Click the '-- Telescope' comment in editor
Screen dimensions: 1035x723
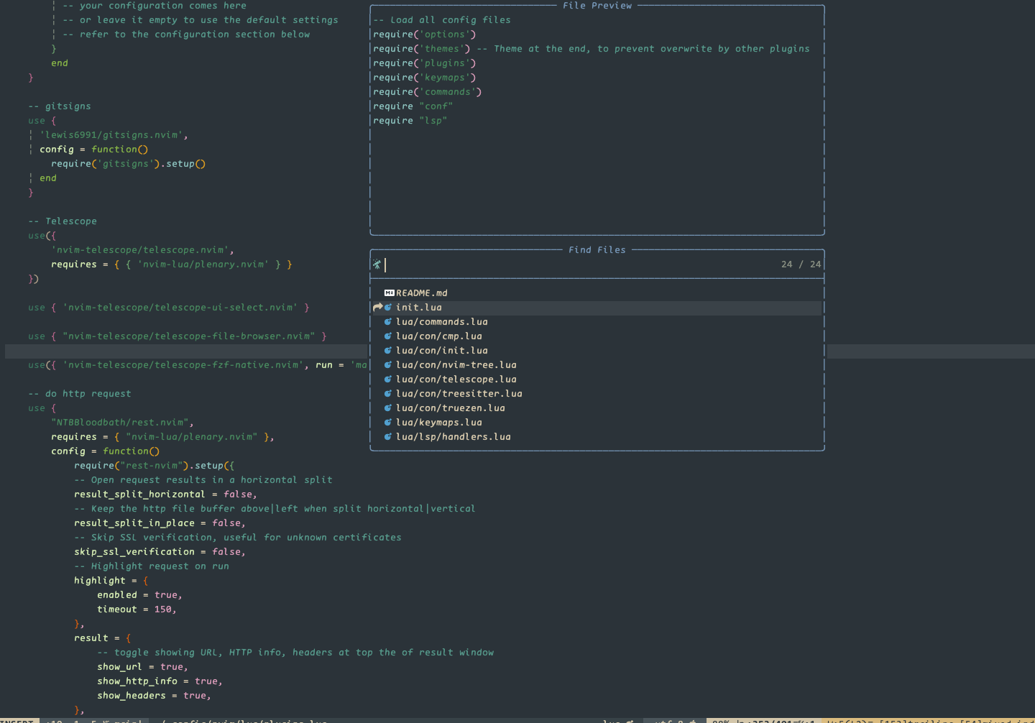tap(63, 221)
